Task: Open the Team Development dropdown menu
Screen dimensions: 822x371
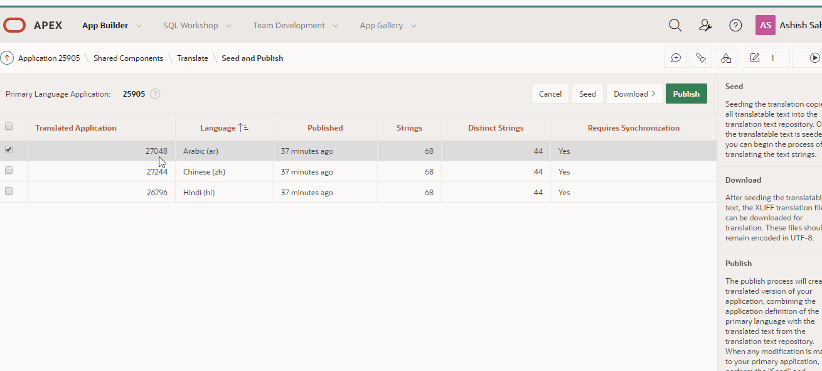Action: [x=335, y=26]
